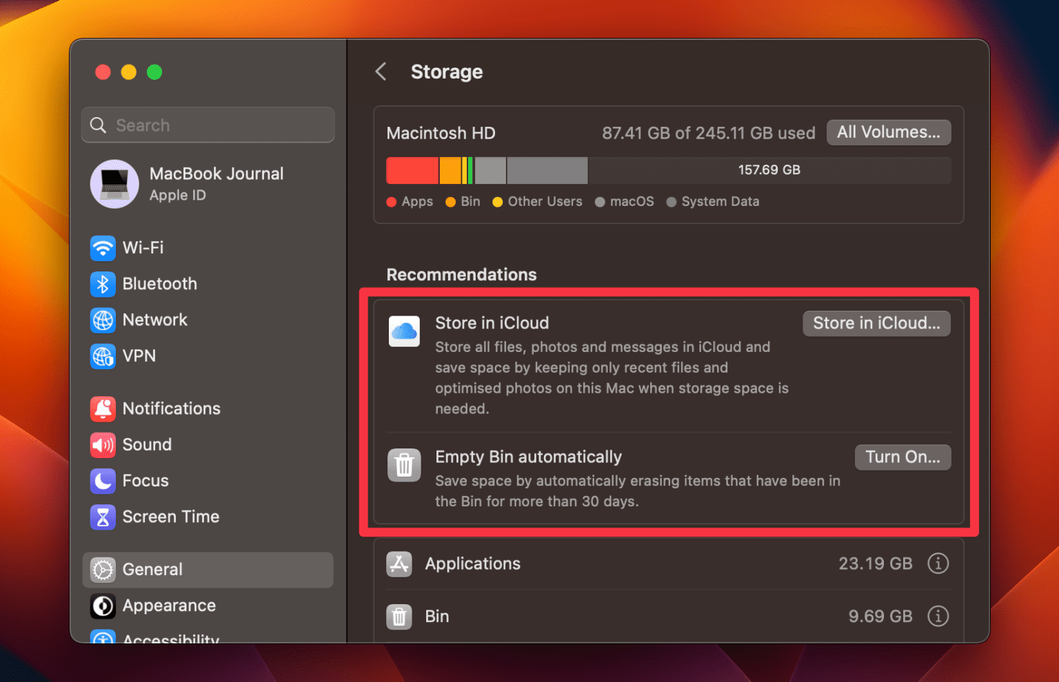Turn on Empty Bin automatically
Screen dimensions: 1059x682
click(902, 457)
